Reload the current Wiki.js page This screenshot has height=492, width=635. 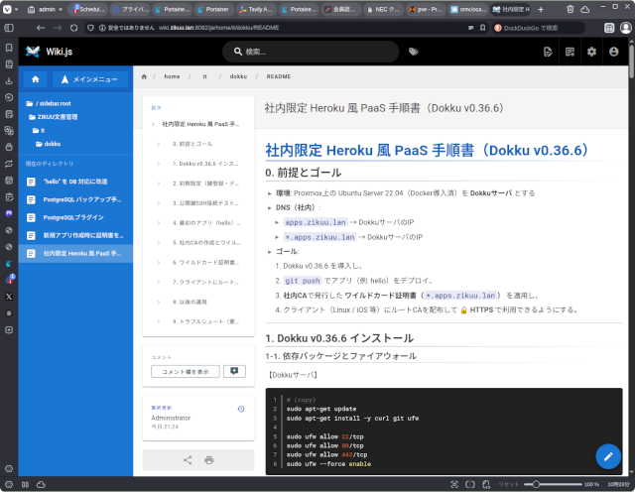(73, 28)
